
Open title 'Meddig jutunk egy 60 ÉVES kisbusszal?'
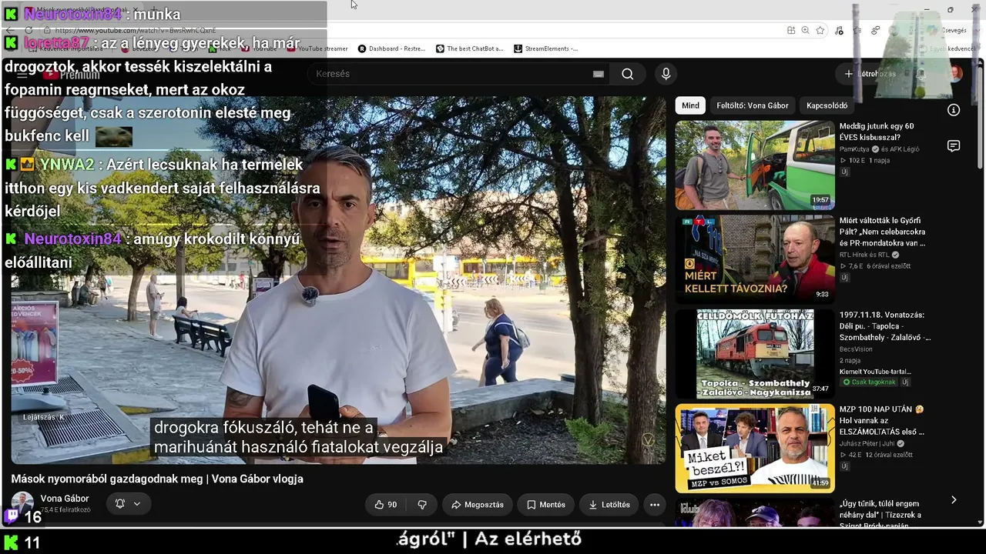(877, 132)
